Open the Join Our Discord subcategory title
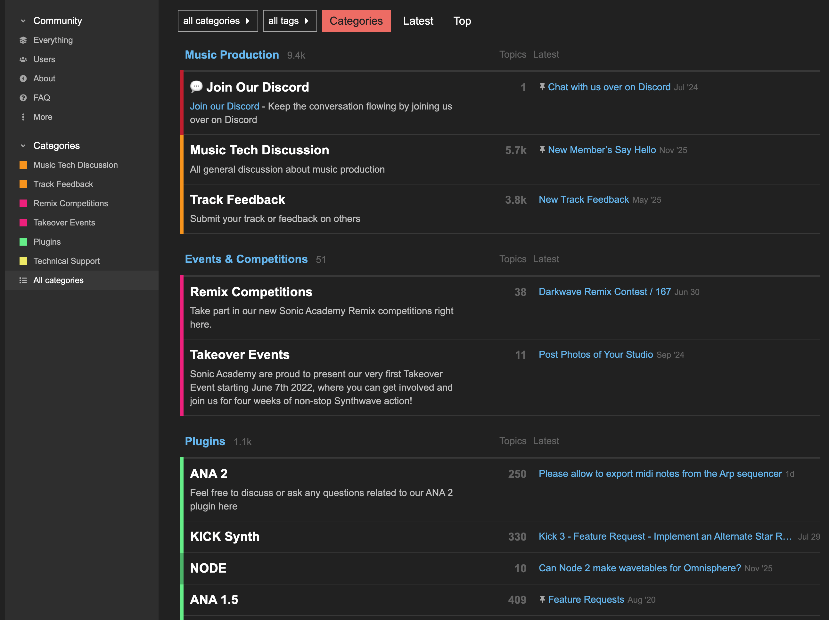The width and height of the screenshot is (829, 620). 258,87
